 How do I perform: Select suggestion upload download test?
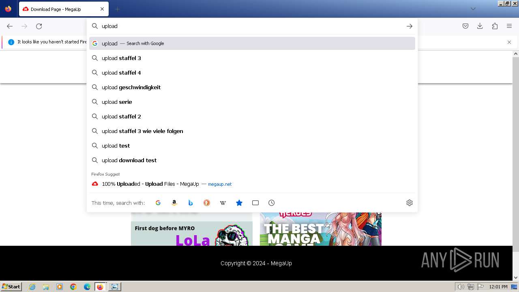(x=252, y=160)
